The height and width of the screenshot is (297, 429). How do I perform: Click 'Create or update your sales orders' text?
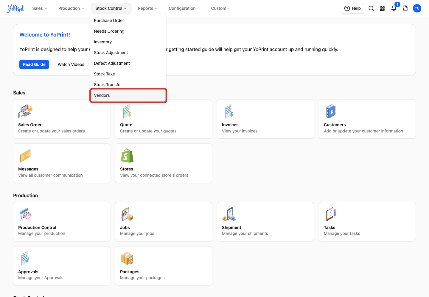tap(52, 131)
